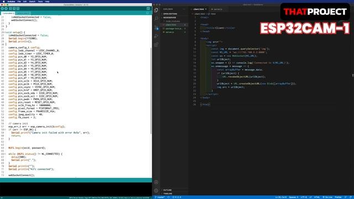Open the File menu
The image size is (354, 199).
tap(19, 2)
